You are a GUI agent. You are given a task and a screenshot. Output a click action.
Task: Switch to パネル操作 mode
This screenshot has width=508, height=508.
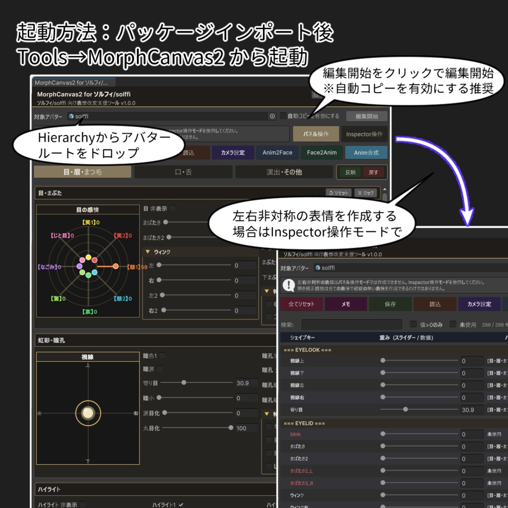pos(316,134)
